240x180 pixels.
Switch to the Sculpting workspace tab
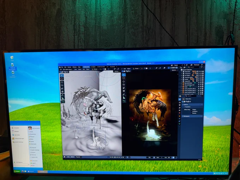112,67
